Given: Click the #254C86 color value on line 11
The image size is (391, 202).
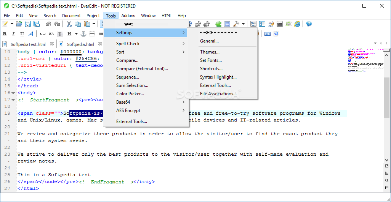Looking at the screenshot, I should (x=86, y=58).
